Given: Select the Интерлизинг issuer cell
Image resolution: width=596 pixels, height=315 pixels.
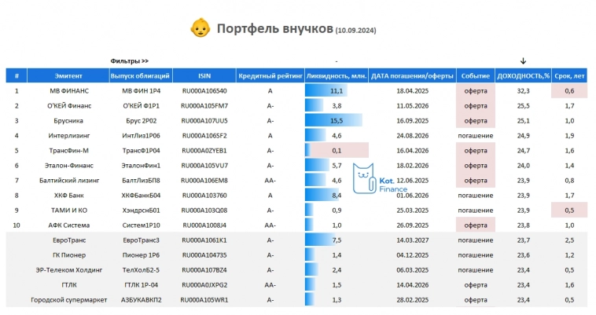Looking at the screenshot, I should pos(68,135).
